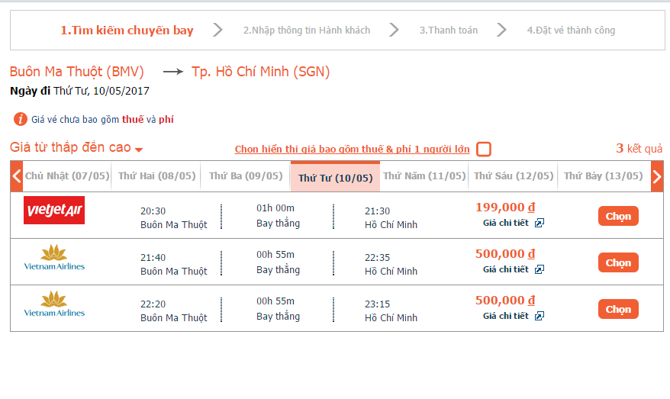Image resolution: width=670 pixels, height=399 pixels.
Task: Click the Vietnam Airlines logo on the 21:40 flight
Action: click(54, 258)
